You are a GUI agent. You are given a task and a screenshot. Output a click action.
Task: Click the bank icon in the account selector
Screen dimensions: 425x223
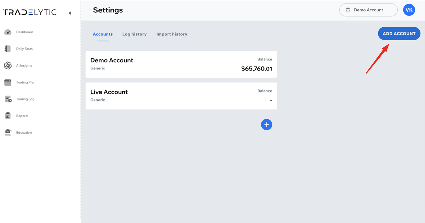coord(348,10)
